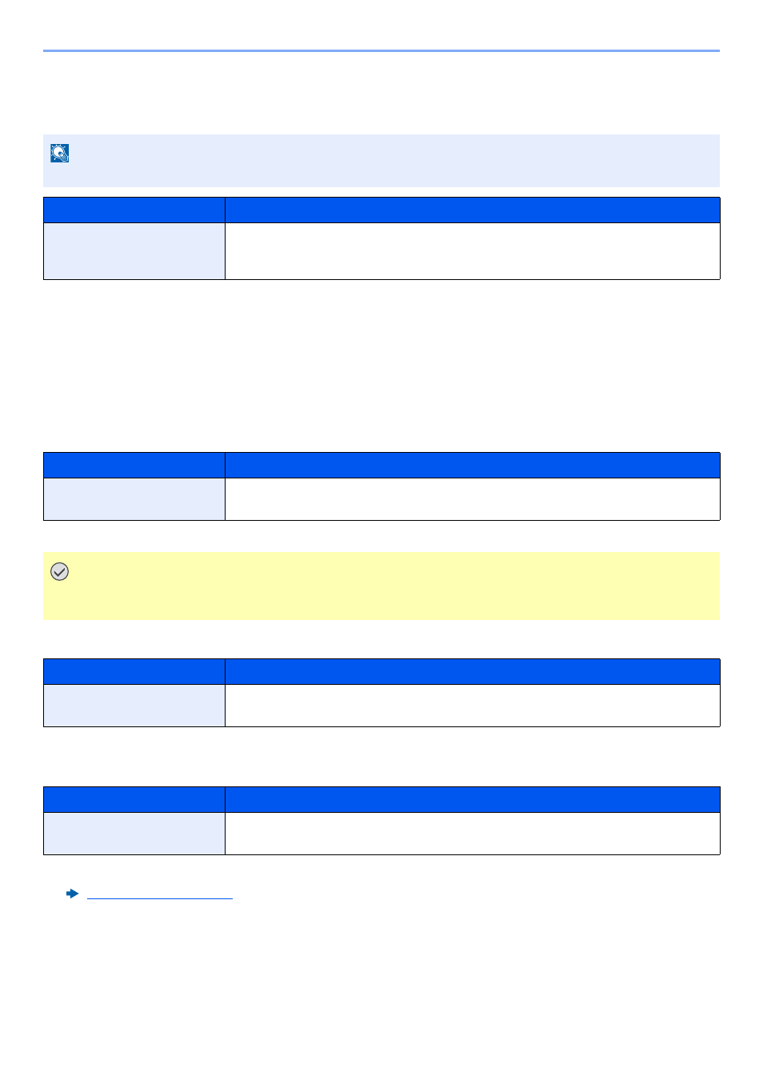Click first table's white description cell

coord(473,251)
